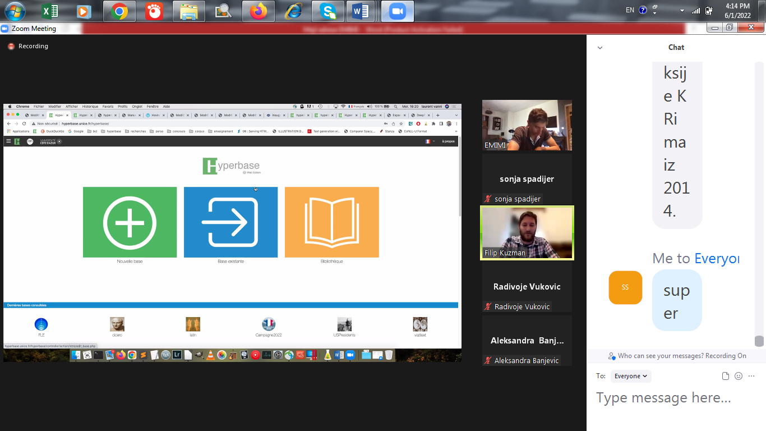Open Skype from the taskbar

[327, 11]
